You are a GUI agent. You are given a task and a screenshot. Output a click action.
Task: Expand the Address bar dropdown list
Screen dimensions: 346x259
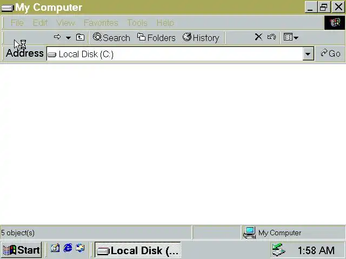click(308, 54)
